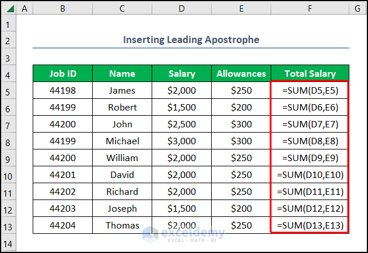Click row 13 header
Image resolution: width=368 pixels, height=253 pixels.
pos(8,226)
